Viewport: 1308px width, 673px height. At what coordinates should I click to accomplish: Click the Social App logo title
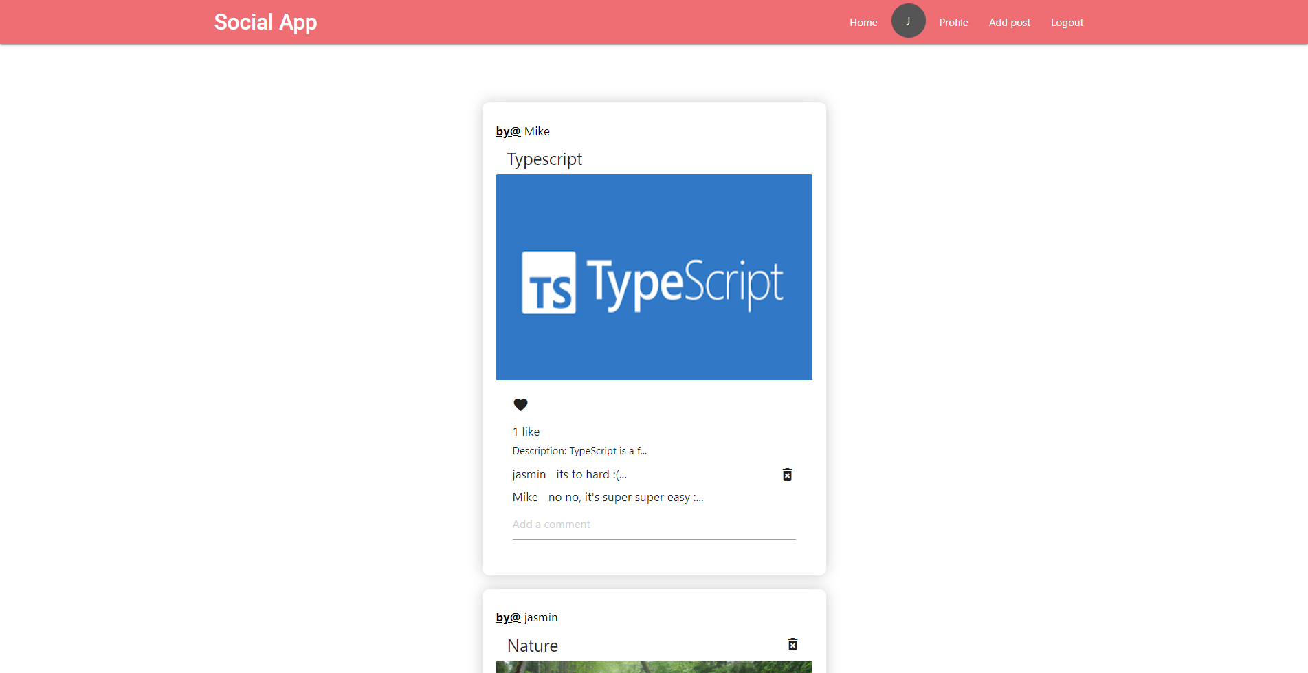click(265, 23)
